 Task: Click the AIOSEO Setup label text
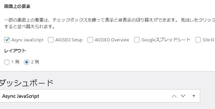[69, 40]
